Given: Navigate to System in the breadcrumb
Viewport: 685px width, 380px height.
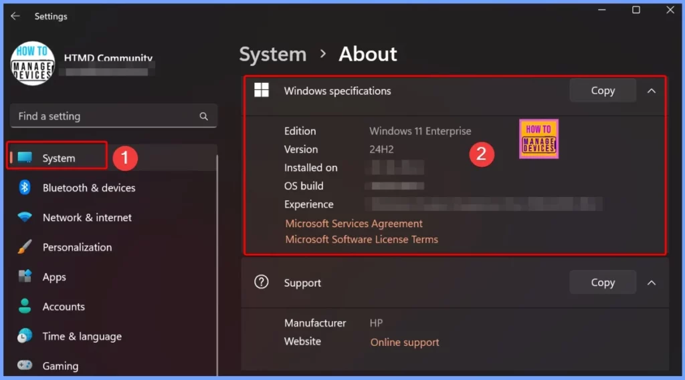Looking at the screenshot, I should pyautogui.click(x=273, y=55).
